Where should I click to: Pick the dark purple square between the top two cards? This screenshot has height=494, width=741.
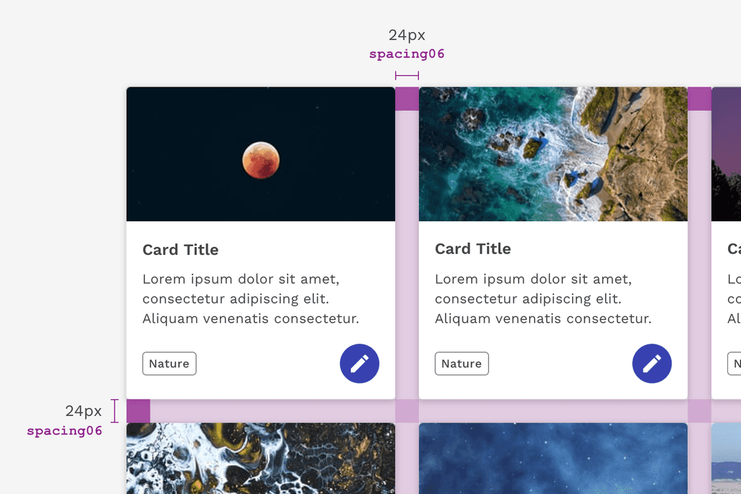(407, 99)
